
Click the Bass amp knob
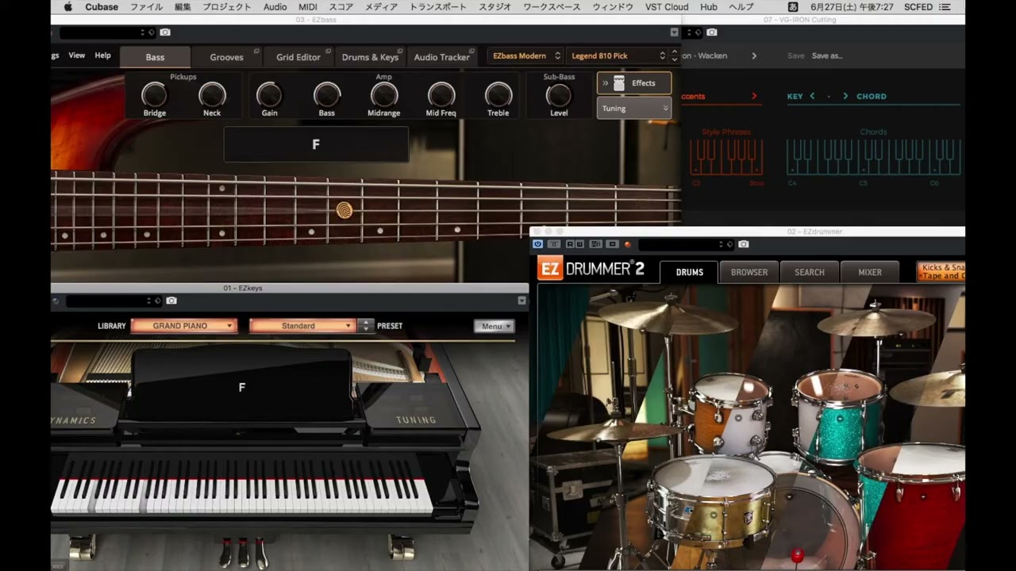click(x=327, y=95)
